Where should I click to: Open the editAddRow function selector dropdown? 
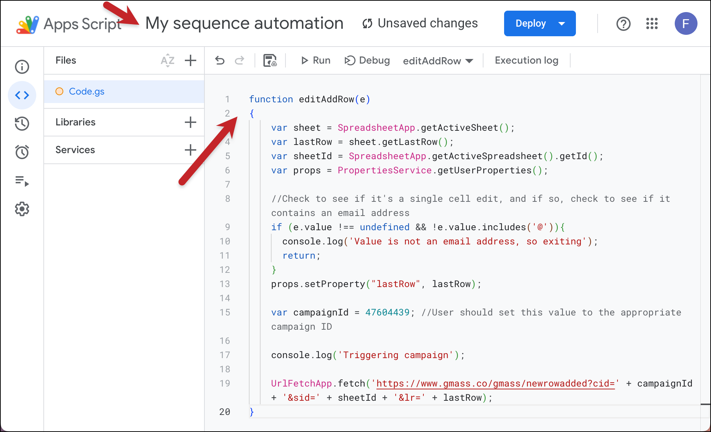tap(438, 61)
